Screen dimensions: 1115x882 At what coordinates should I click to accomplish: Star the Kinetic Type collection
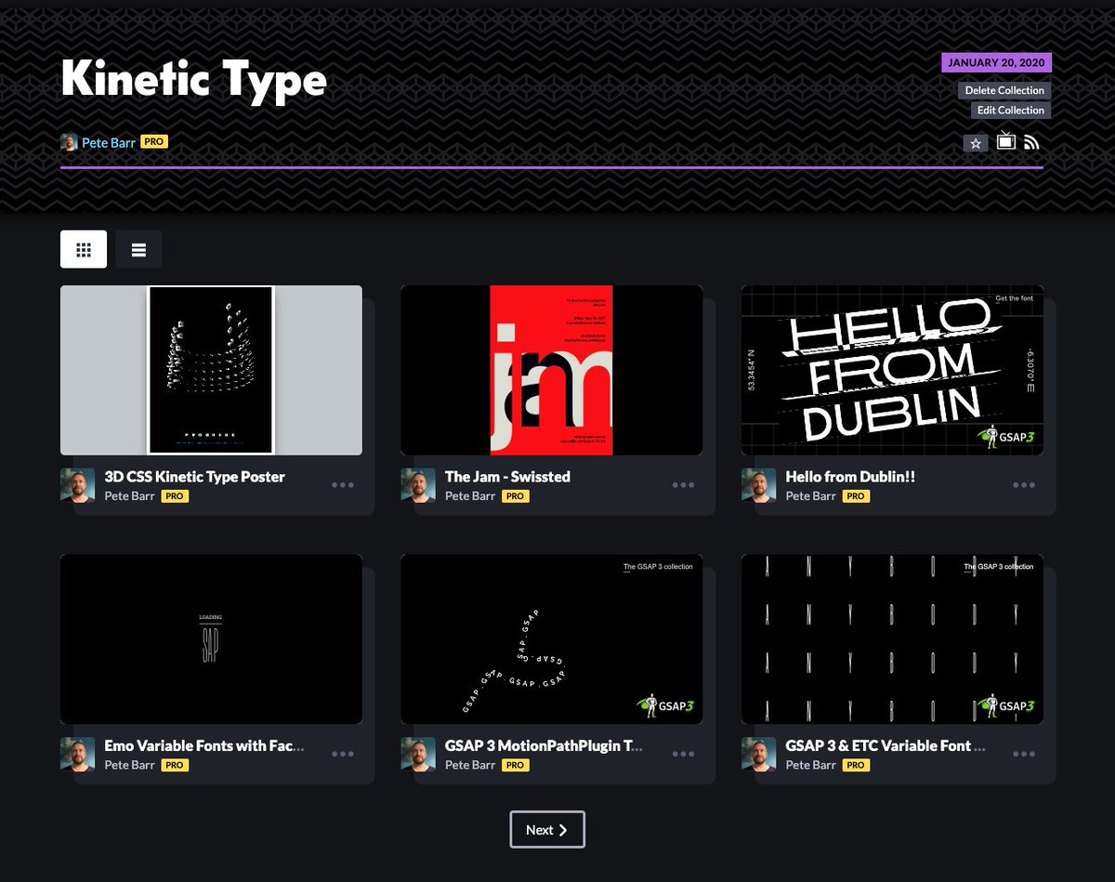tap(975, 143)
